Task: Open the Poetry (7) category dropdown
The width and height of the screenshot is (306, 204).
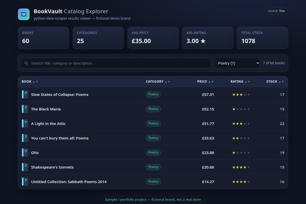Action: tap(237, 63)
